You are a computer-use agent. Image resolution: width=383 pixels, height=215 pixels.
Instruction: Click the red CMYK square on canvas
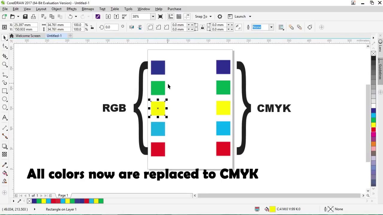point(223,149)
